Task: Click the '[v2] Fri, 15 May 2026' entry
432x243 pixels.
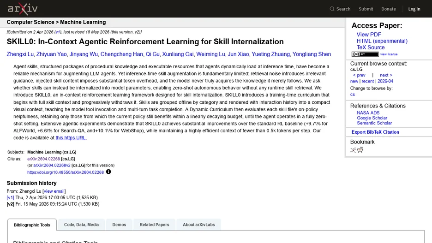Action: pos(53,204)
